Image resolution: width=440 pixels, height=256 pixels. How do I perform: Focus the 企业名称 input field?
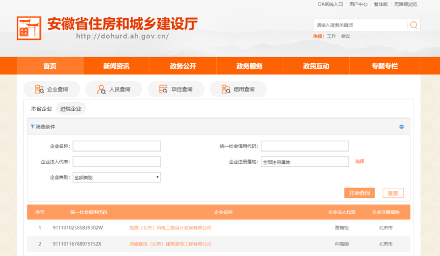(117, 146)
